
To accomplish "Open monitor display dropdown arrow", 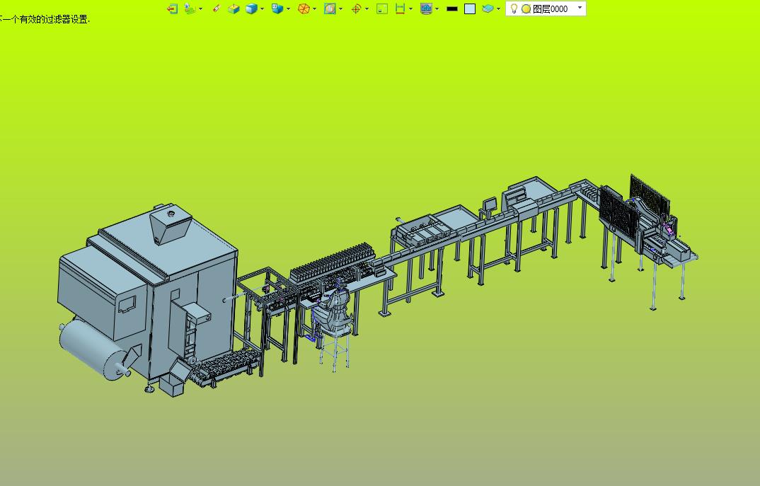I will [437, 8].
